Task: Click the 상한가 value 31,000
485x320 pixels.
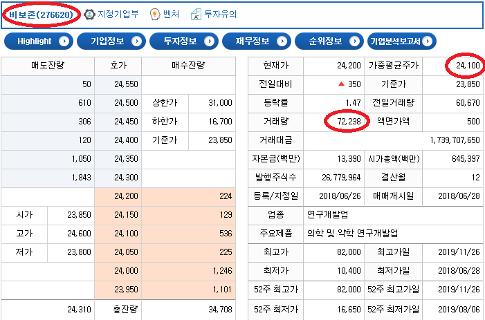Action: click(220, 103)
